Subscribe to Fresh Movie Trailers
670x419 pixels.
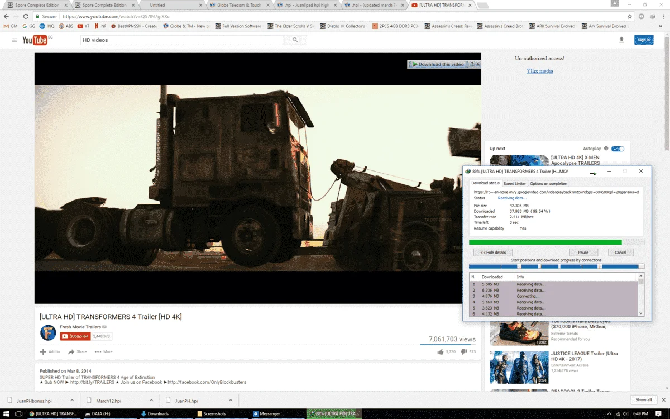pyautogui.click(x=75, y=336)
